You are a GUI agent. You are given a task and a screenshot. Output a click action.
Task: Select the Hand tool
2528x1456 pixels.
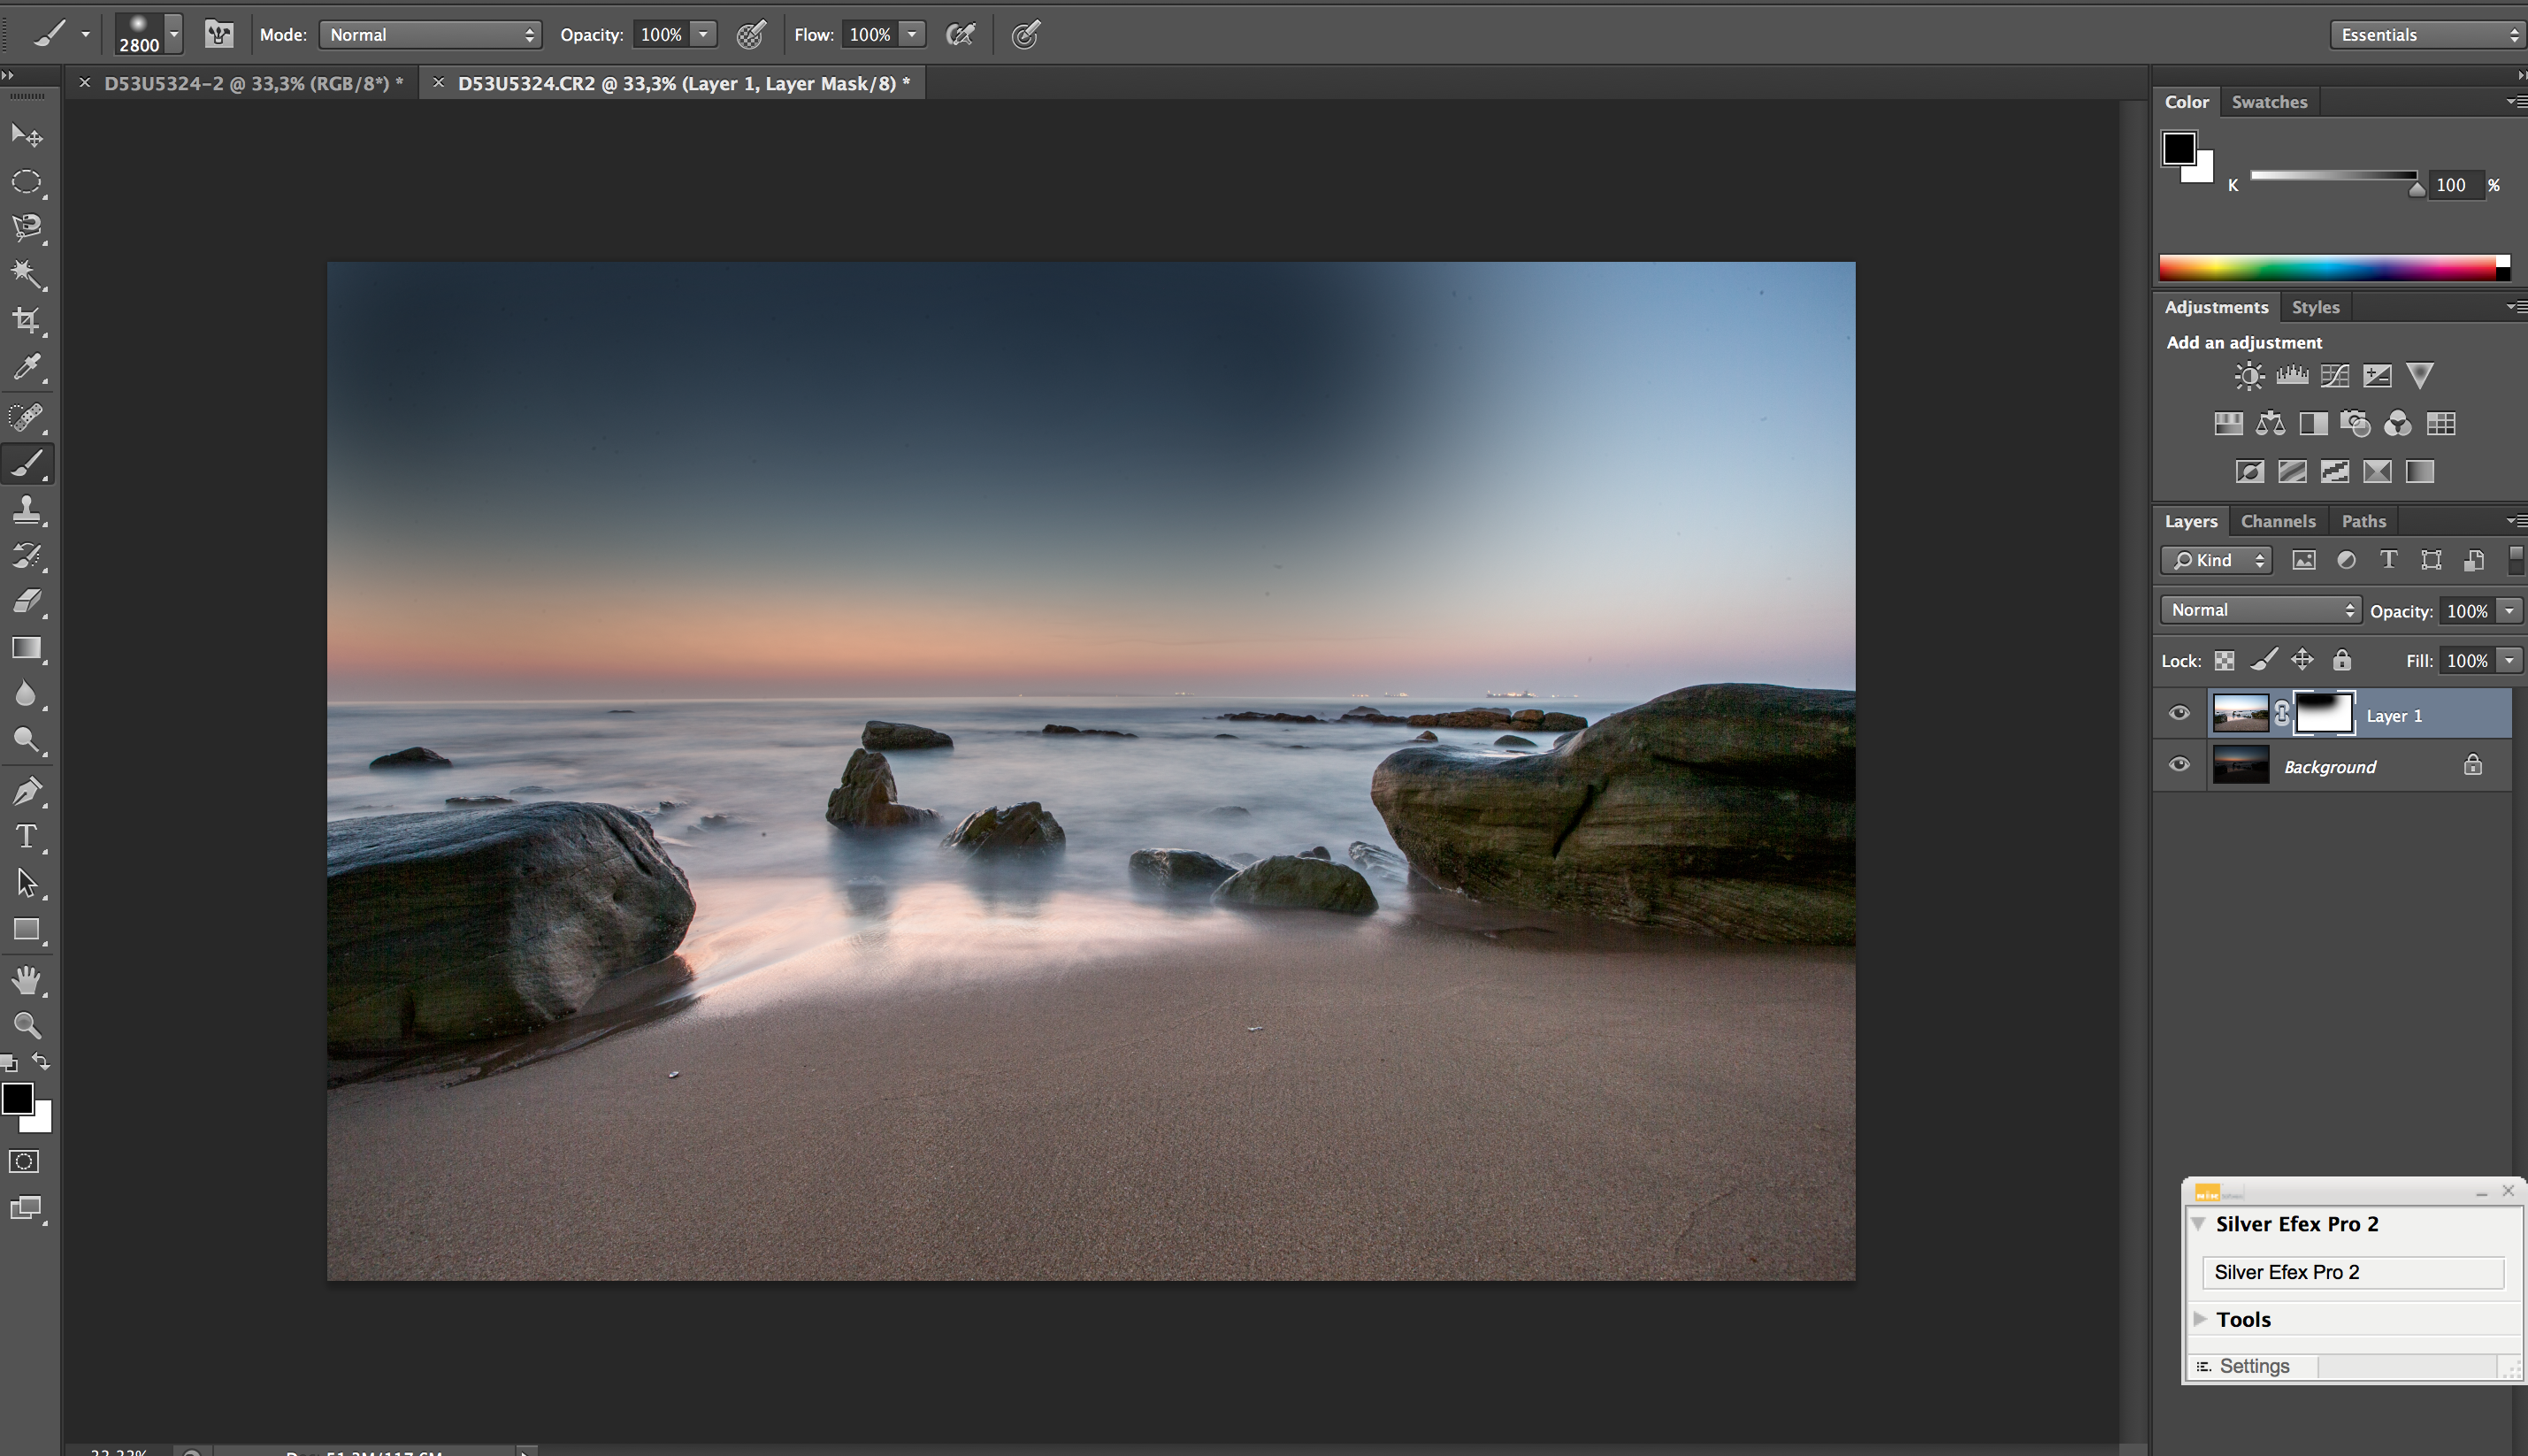(27, 980)
